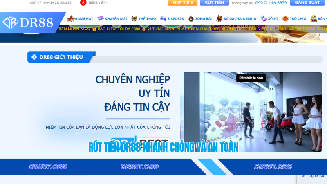Open the SÒNG BÀI menu
This screenshot has width=327, height=184.
pyautogui.click(x=203, y=19)
